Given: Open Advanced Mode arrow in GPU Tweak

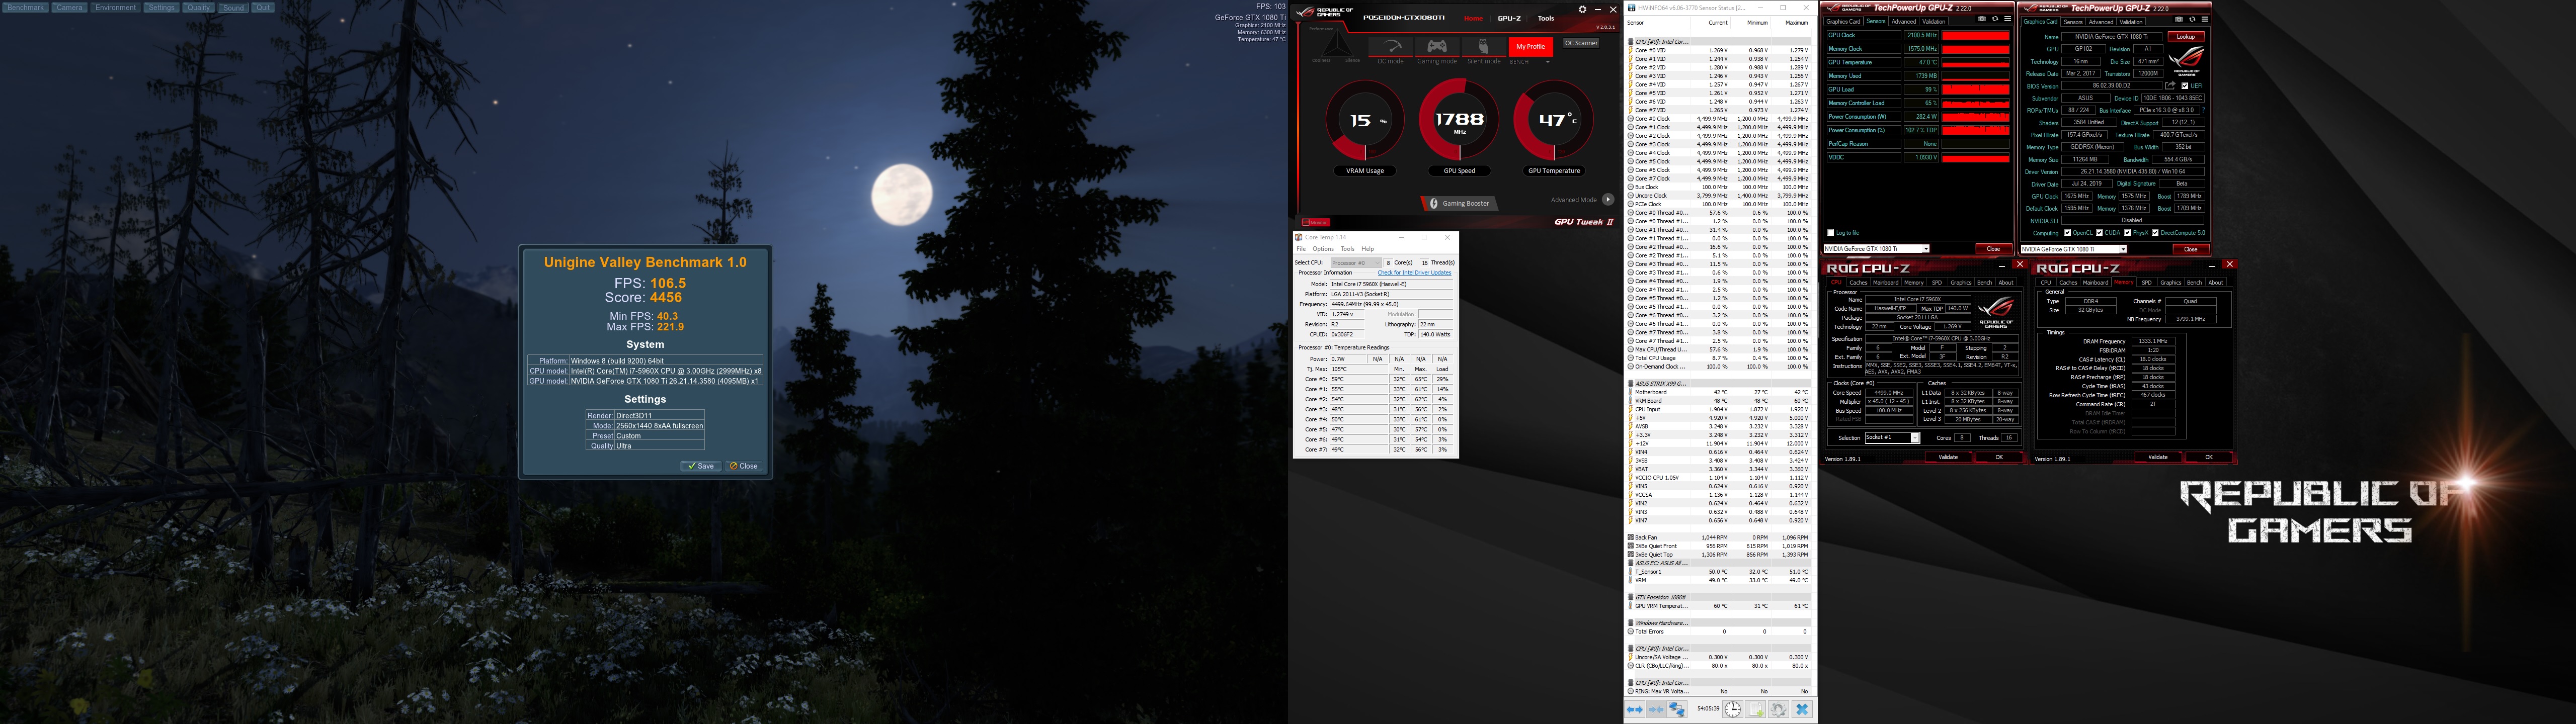Looking at the screenshot, I should click(x=1608, y=199).
